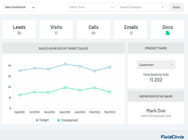Screen dimensions: 188x140
Task: Open the green Docs file icon
Action: click(168, 33)
